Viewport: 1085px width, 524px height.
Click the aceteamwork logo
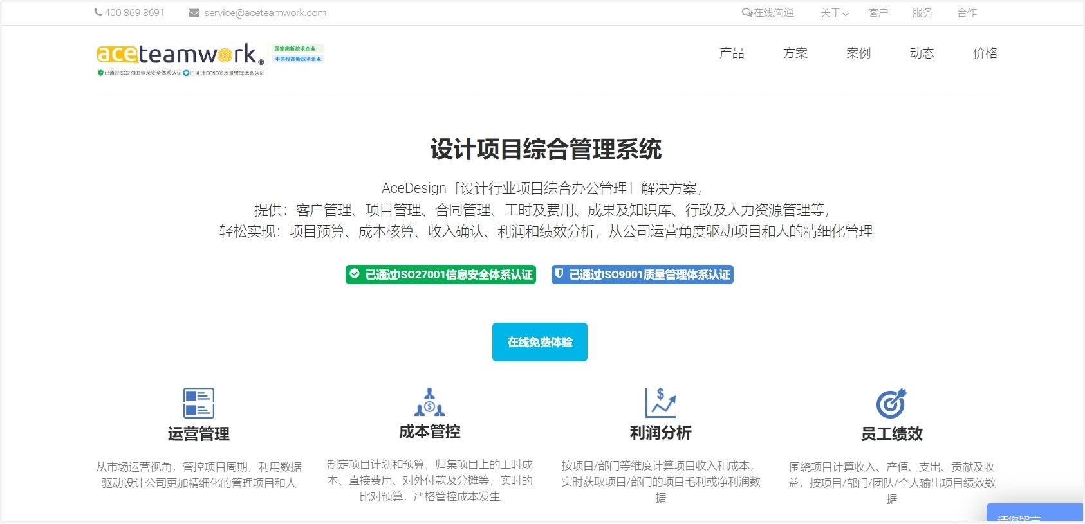[180, 55]
